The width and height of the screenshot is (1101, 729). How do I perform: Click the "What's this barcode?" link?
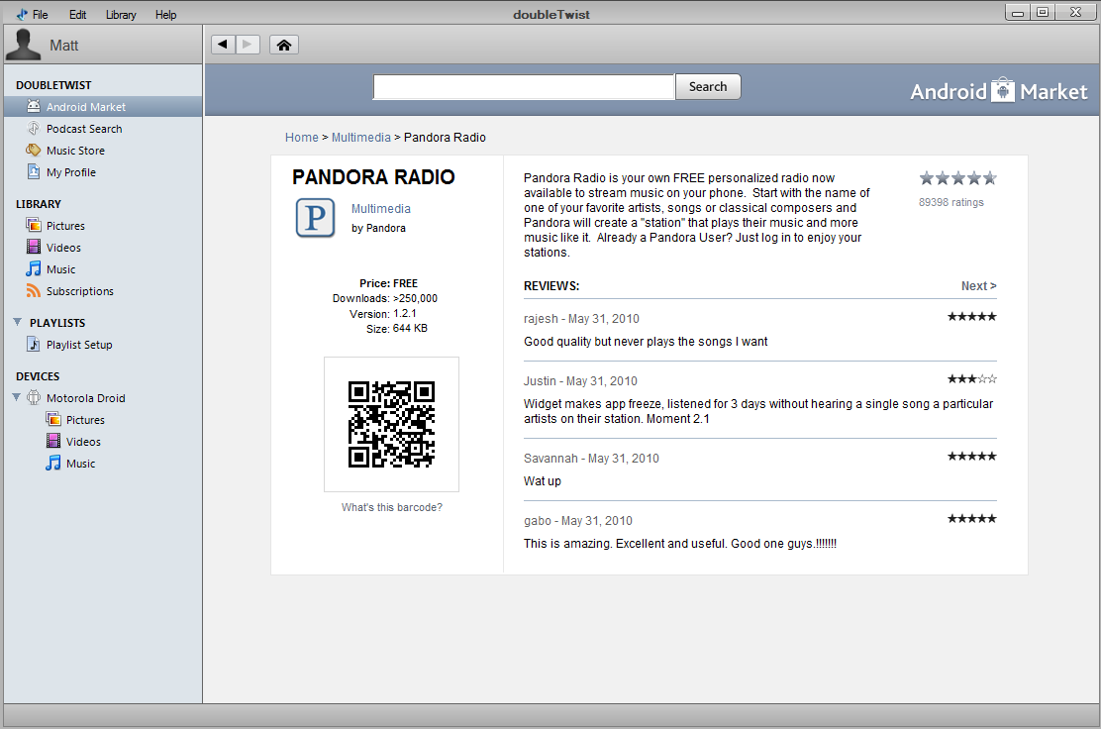(x=391, y=507)
